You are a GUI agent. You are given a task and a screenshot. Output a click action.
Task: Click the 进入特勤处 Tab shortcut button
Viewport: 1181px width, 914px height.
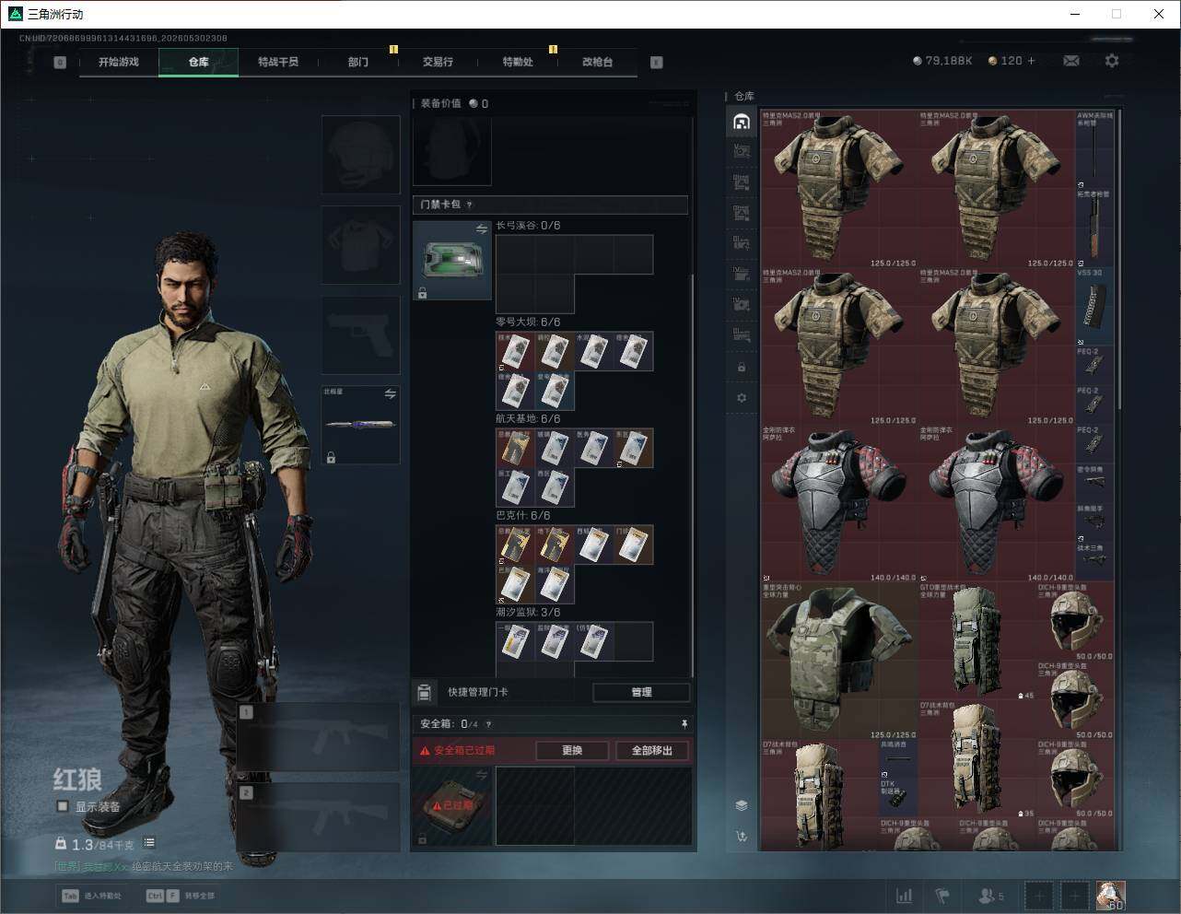[x=91, y=896]
